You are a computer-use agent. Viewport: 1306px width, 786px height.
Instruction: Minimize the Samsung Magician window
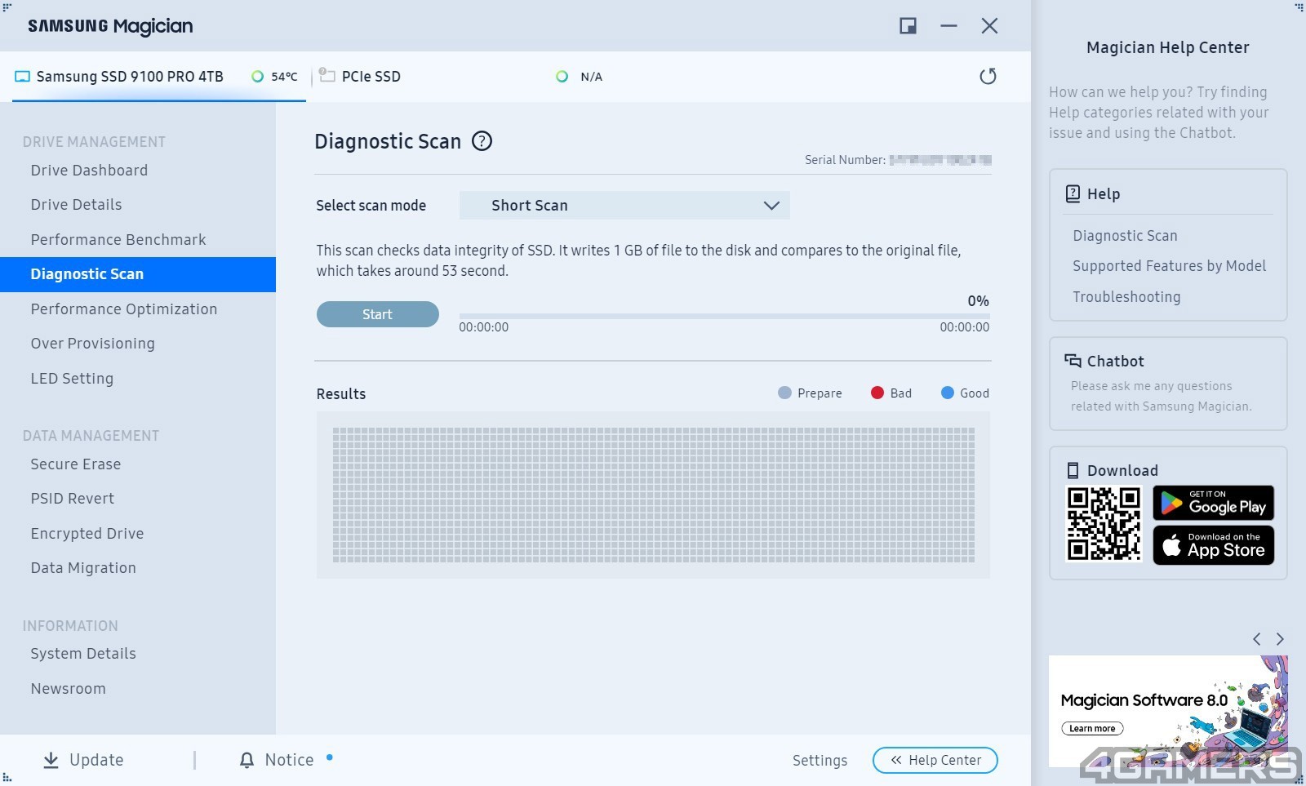click(948, 26)
